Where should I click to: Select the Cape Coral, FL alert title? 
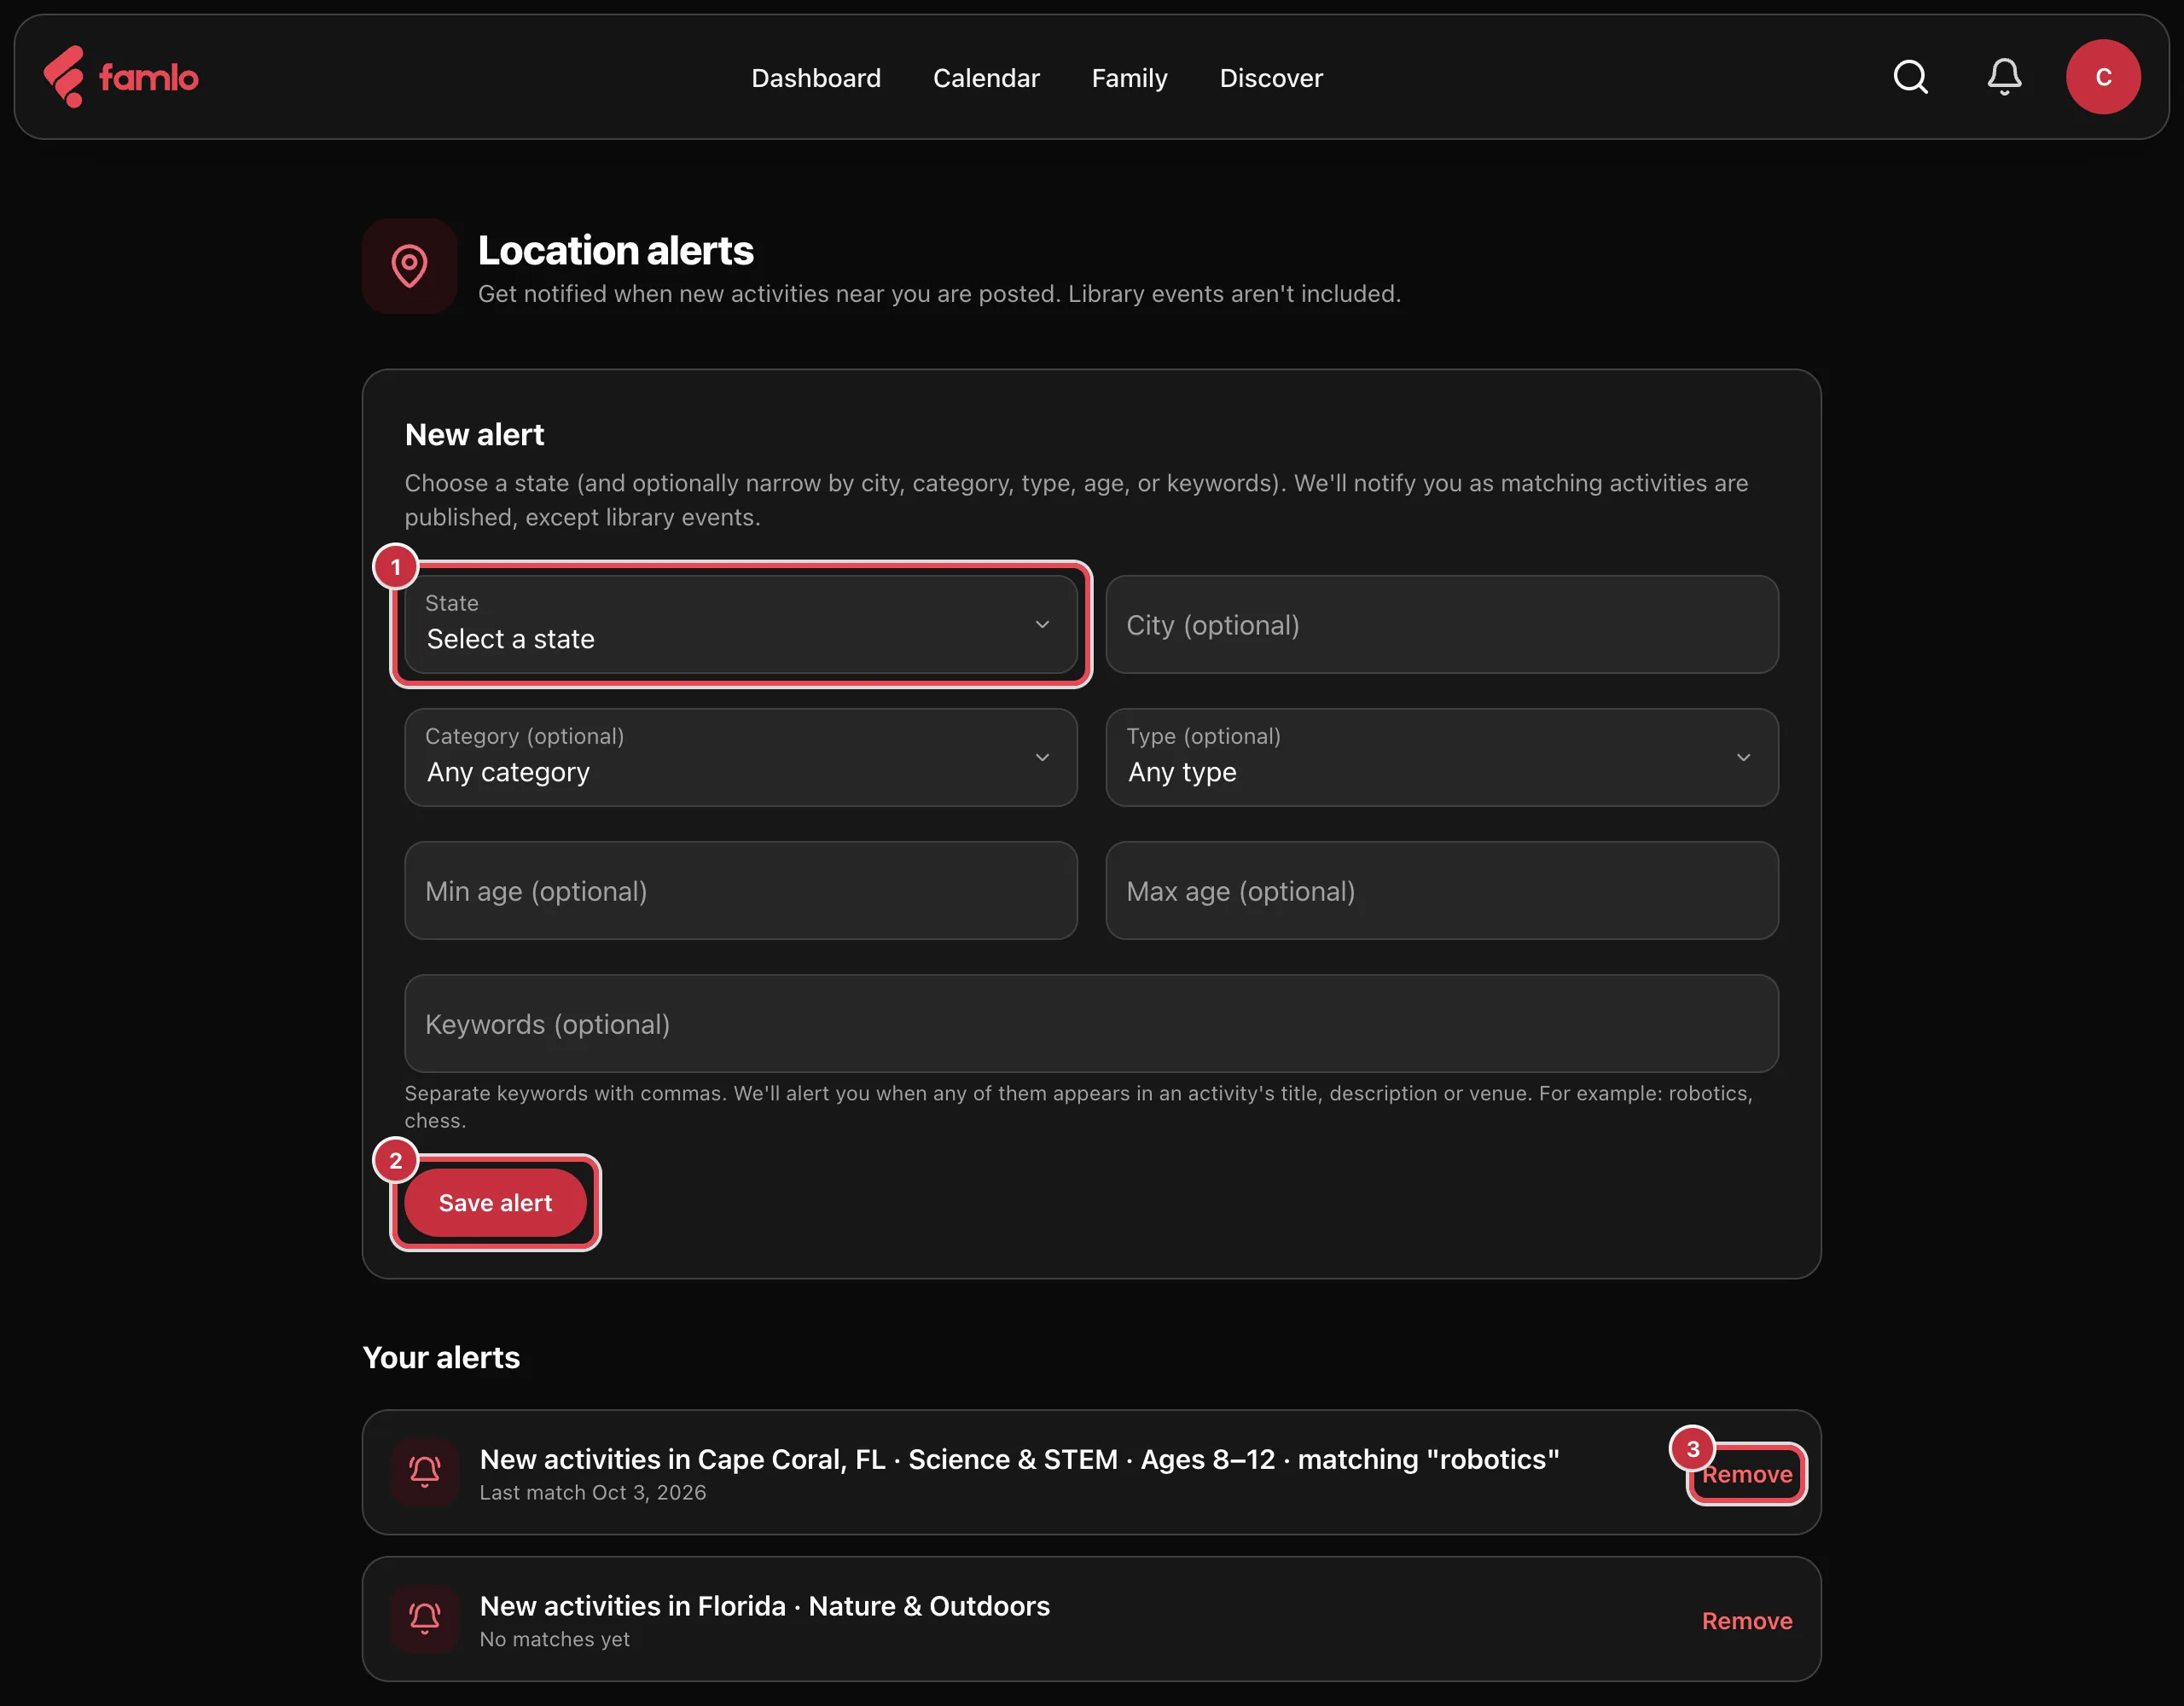(1019, 1459)
